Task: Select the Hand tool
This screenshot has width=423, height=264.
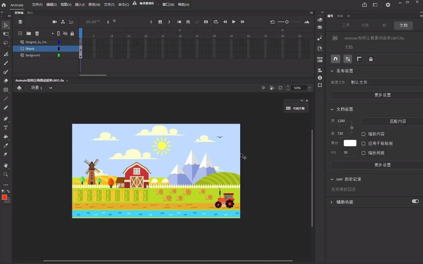Action: 6,165
